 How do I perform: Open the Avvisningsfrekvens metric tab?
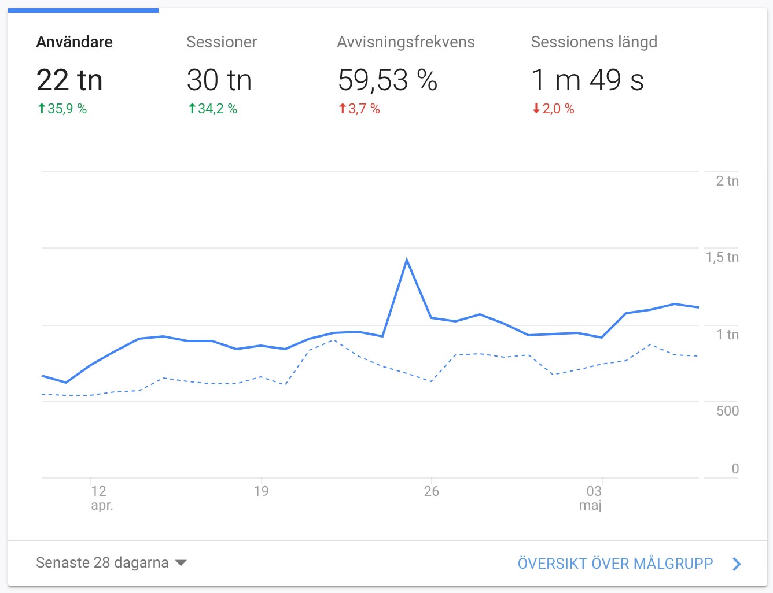coord(406,42)
